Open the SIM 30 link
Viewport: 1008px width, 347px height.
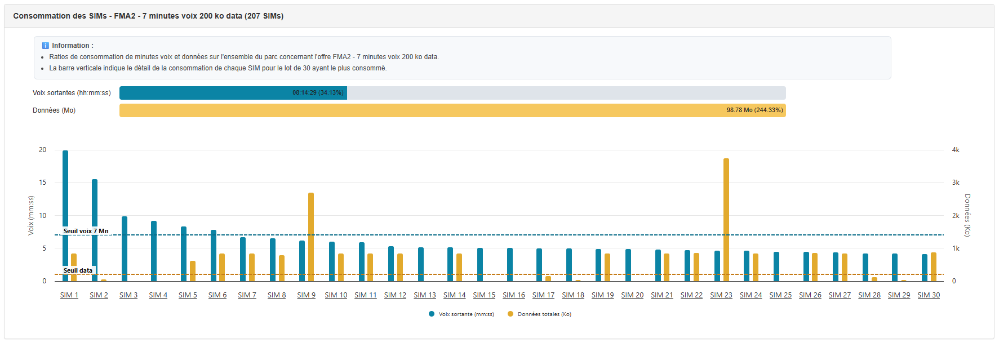point(928,295)
